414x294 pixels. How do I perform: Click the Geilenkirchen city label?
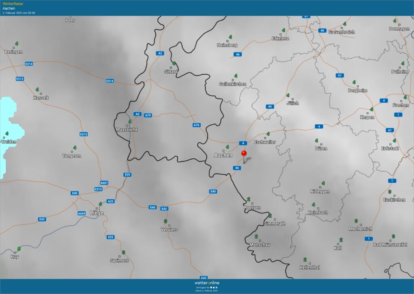click(x=232, y=84)
